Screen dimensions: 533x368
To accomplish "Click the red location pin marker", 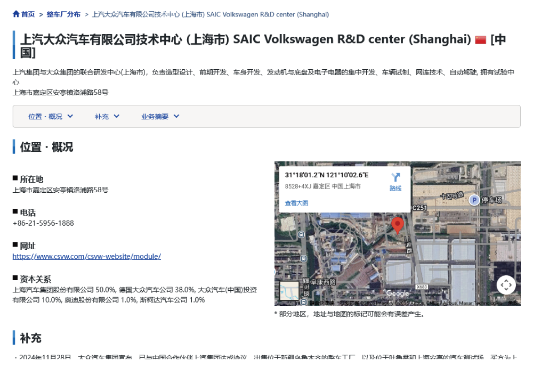I will coord(398,226).
